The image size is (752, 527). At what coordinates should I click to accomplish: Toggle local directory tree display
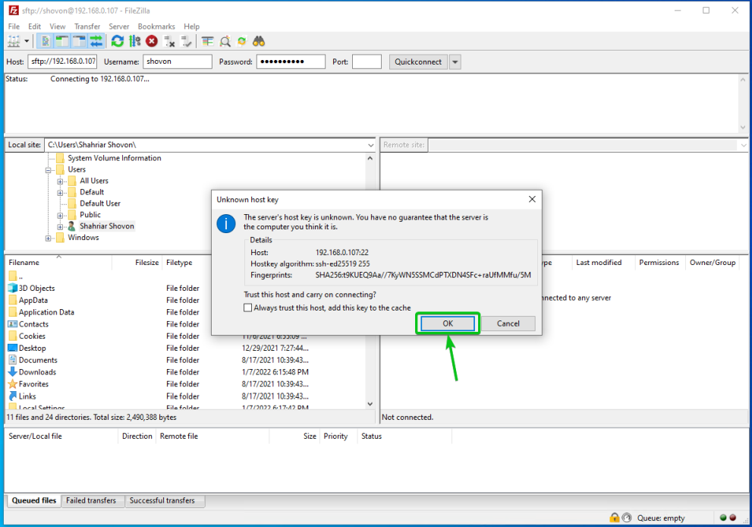(x=62, y=41)
